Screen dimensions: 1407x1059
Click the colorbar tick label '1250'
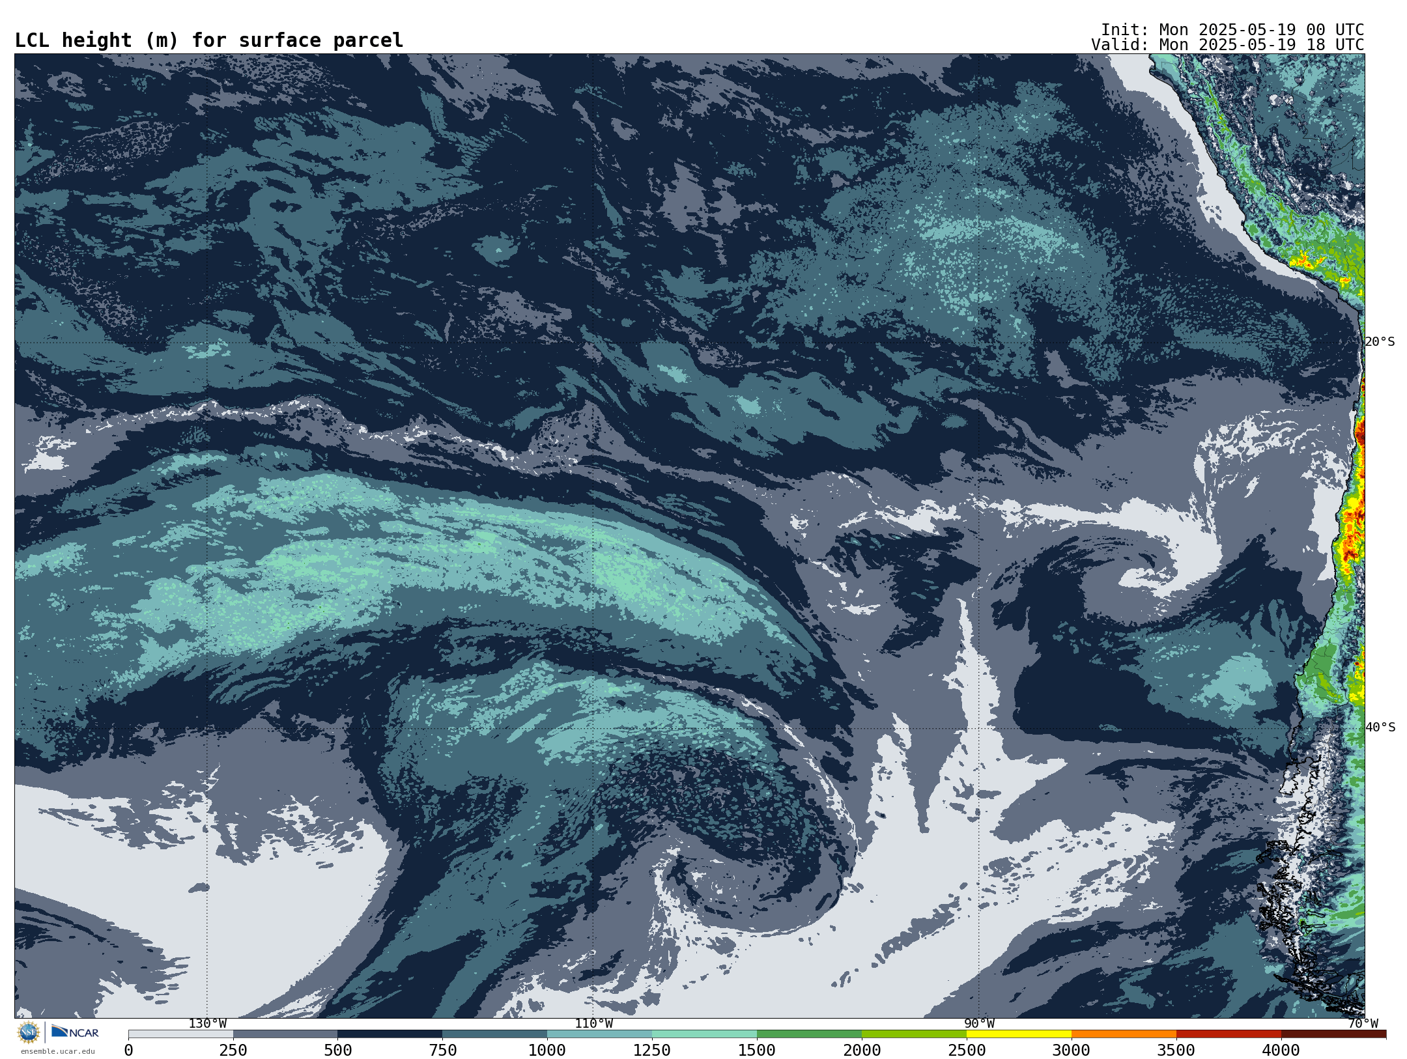[x=652, y=1051]
